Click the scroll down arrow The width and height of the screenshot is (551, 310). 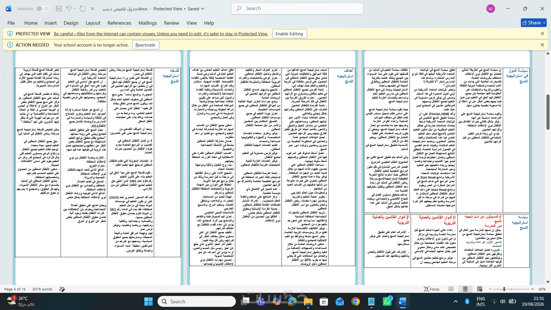click(548, 282)
